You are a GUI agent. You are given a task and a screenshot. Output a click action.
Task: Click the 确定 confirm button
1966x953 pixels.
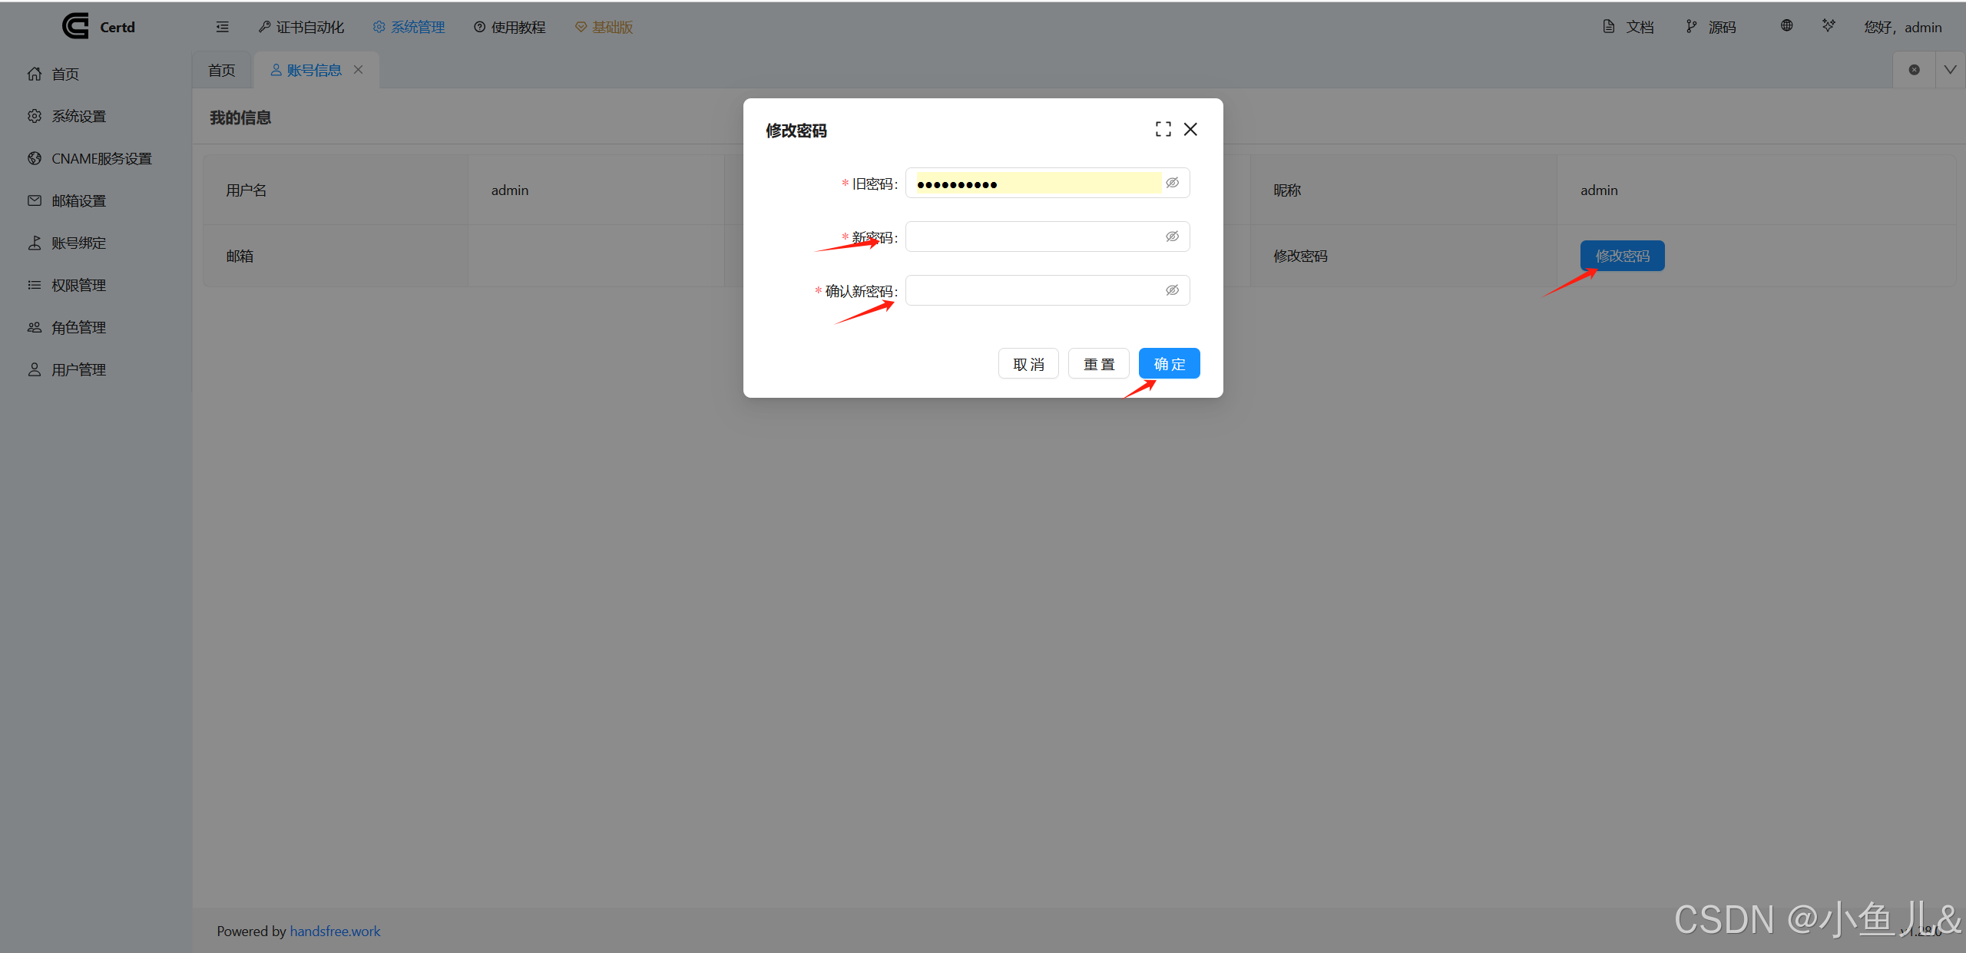click(x=1169, y=364)
